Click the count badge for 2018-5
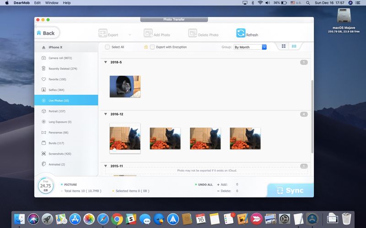Screen dimensions: 366x228 [304, 62]
